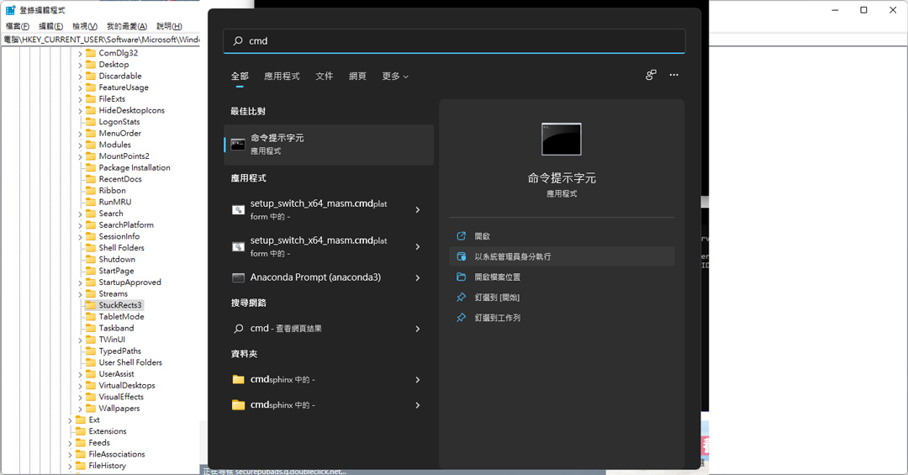Expand the cmd web results chevron

418,329
